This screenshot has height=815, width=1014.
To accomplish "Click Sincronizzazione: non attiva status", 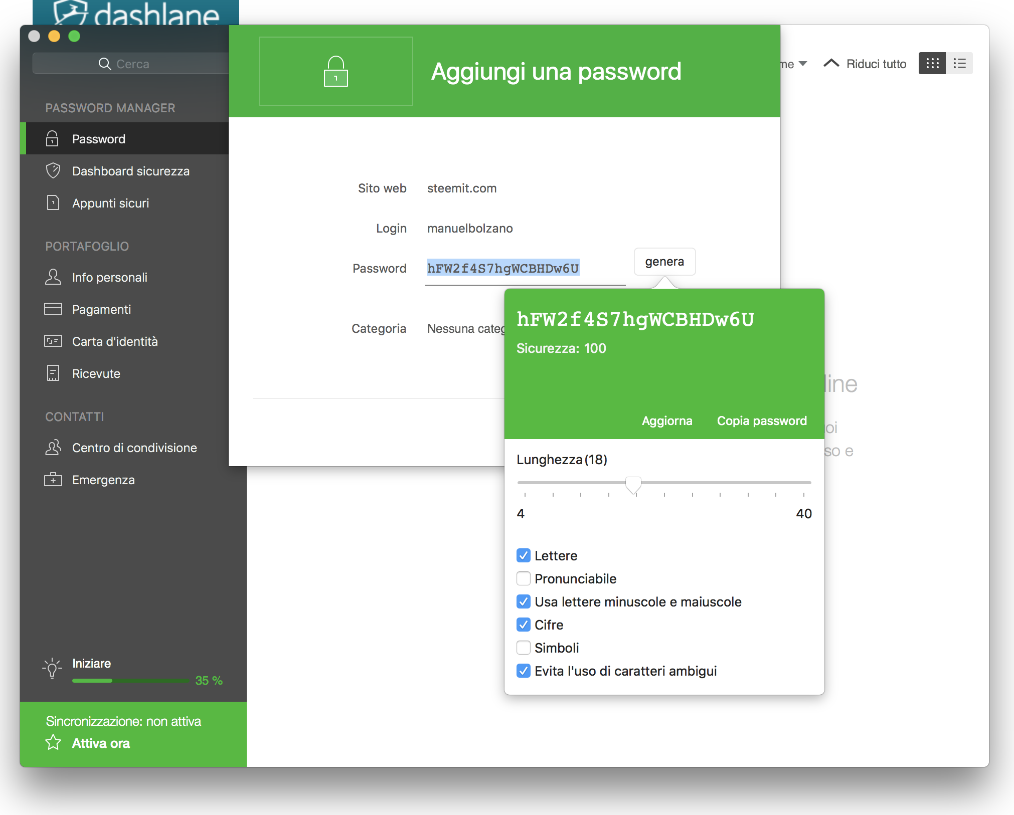I will click(x=123, y=721).
